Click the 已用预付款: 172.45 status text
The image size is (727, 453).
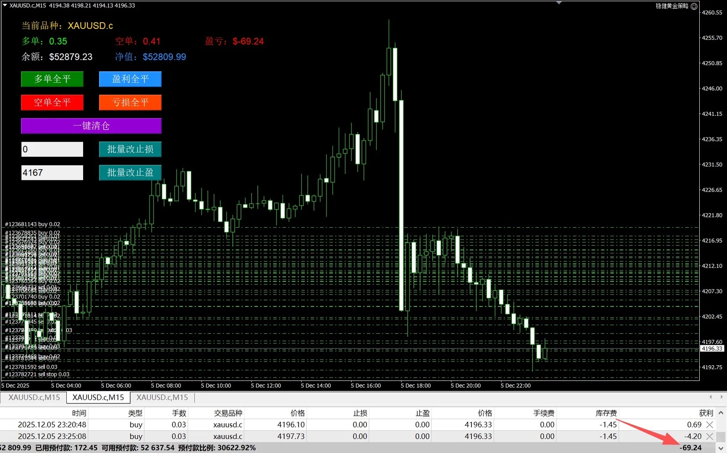pyautogui.click(x=66, y=448)
